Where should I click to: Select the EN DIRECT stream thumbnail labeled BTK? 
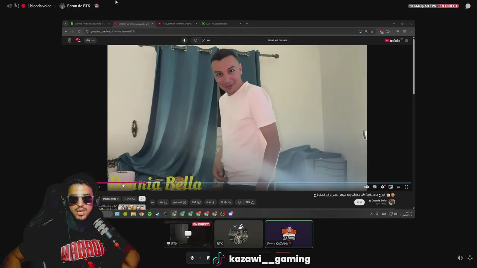coord(188,234)
